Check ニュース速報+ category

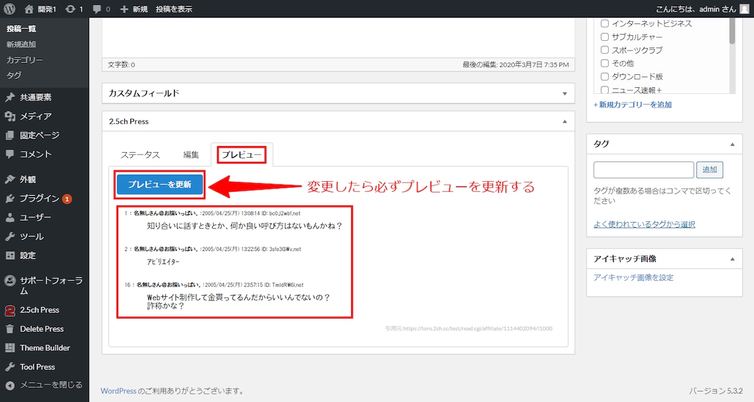[605, 90]
